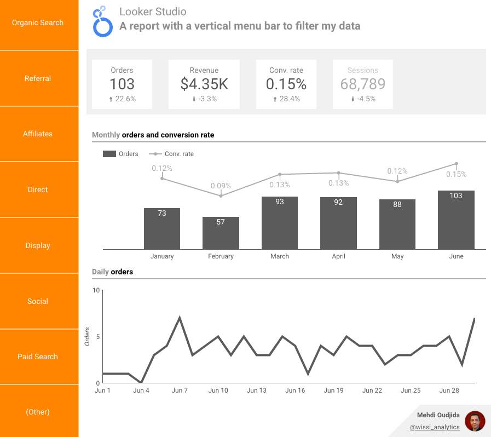Click the Conv. rate legend marker
491x437 pixels.
155,154
